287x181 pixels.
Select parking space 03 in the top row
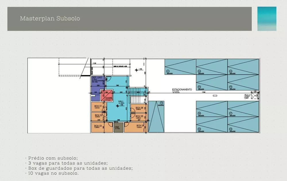(243, 67)
